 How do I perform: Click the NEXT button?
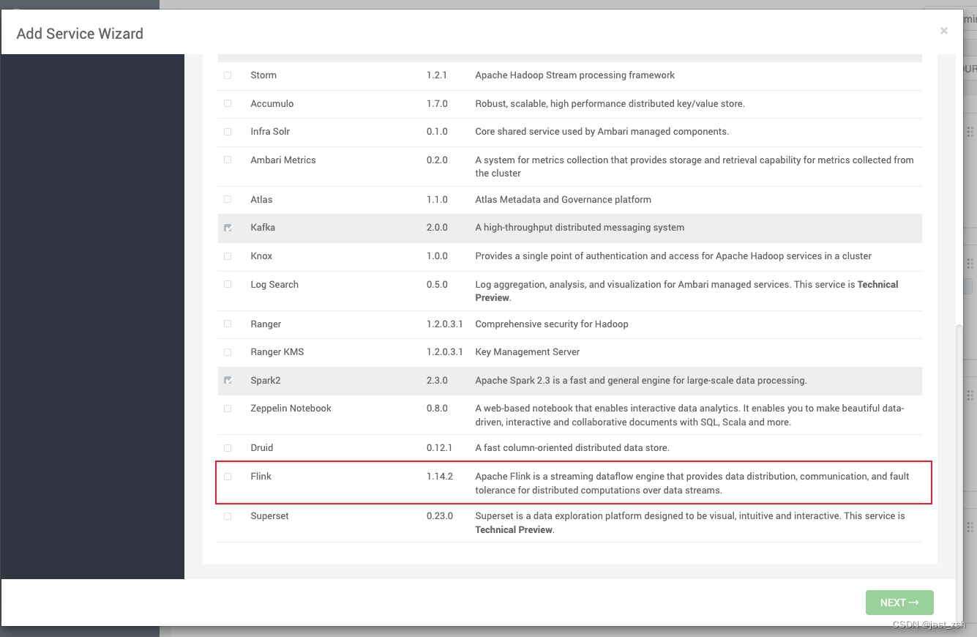(899, 603)
